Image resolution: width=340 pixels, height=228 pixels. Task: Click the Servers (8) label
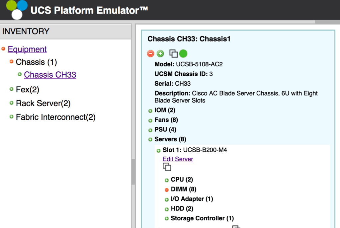pos(170,139)
